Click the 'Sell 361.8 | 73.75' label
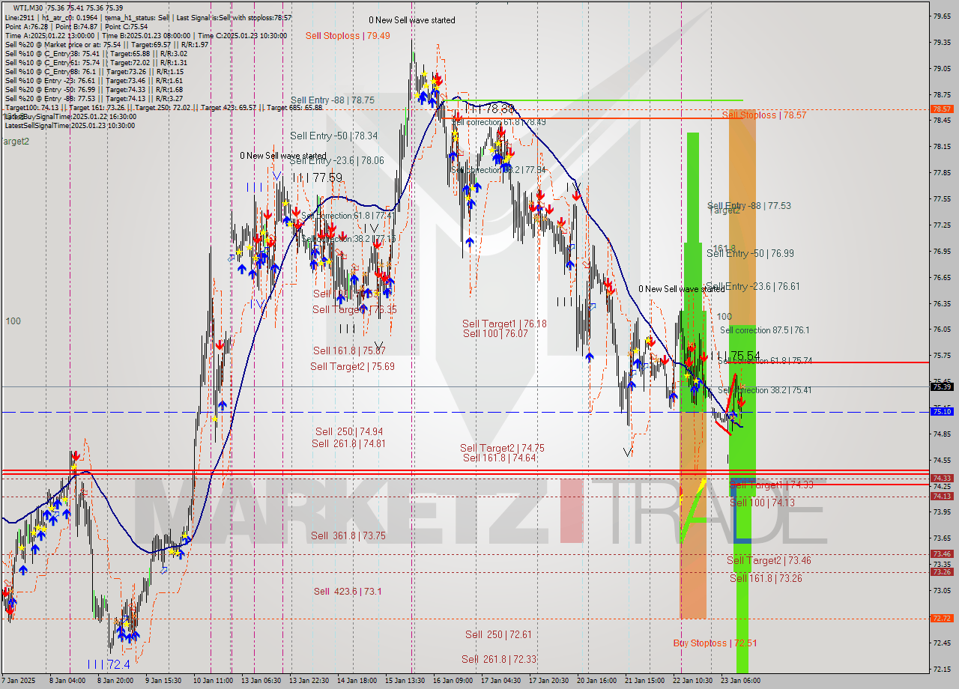 click(x=348, y=535)
